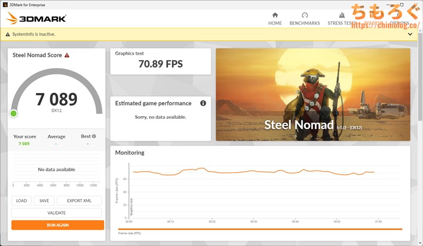Image resolution: width=423 pixels, height=246 pixels.
Task: Click the Steel Nomad benchmark artwork
Action: (312, 94)
